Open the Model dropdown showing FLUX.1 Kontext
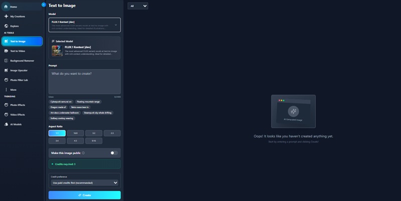The width and height of the screenshot is (401, 201). click(85, 25)
